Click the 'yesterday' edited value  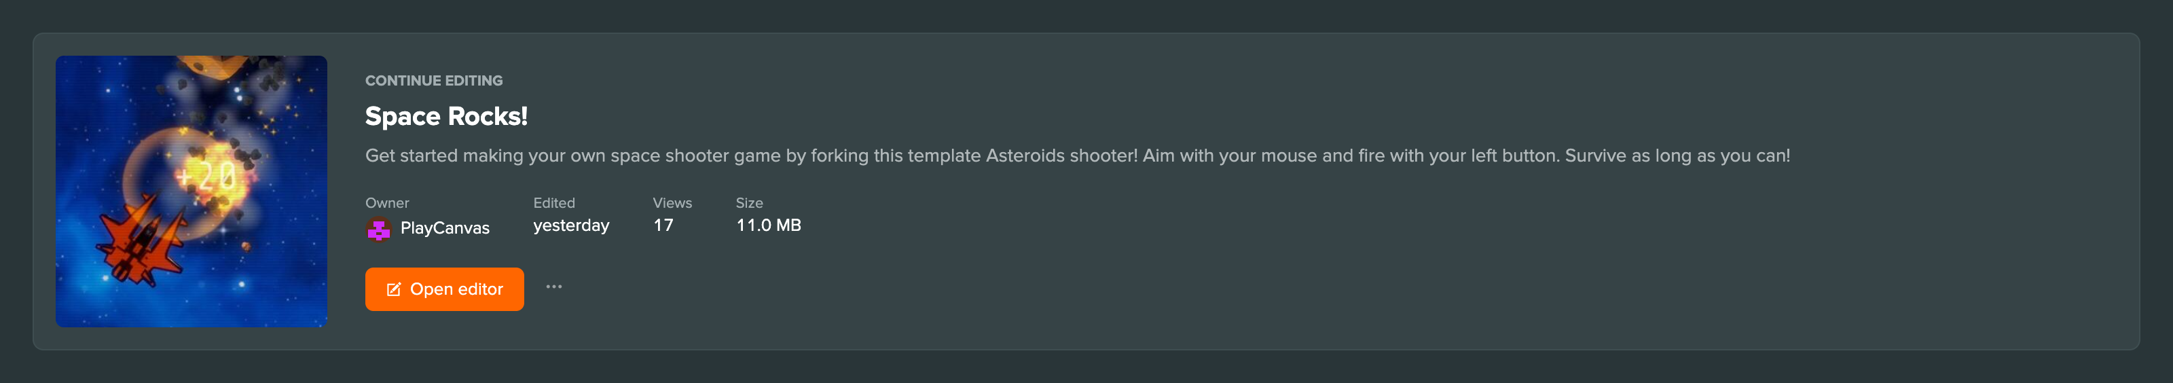coord(571,225)
